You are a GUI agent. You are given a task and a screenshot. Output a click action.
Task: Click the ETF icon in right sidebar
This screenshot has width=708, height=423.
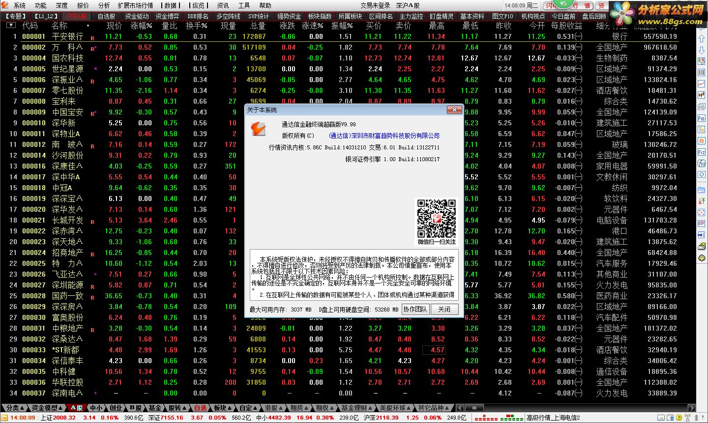(x=702, y=223)
